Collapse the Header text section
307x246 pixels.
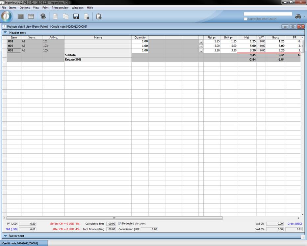click(x=5, y=33)
